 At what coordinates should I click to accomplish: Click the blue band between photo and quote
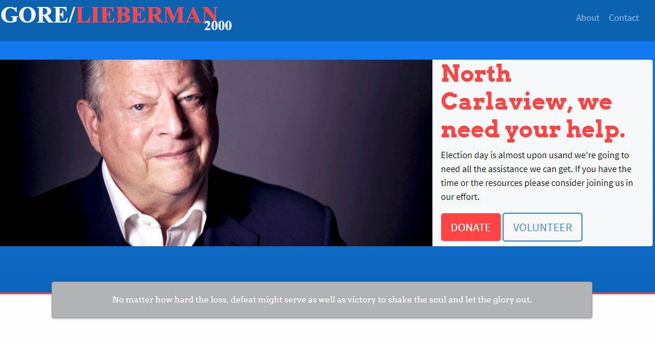(x=327, y=263)
